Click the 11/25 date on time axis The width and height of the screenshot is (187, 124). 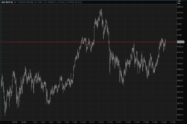[x=173, y=122]
